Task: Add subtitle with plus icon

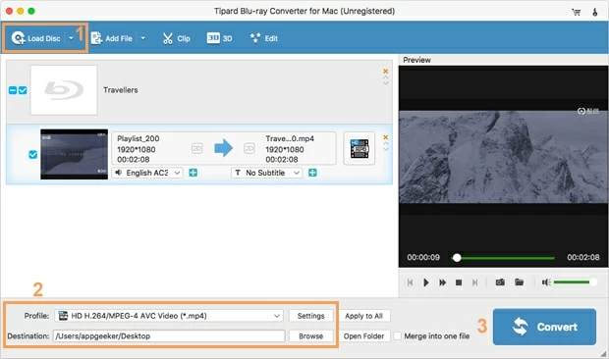Action: (x=312, y=173)
